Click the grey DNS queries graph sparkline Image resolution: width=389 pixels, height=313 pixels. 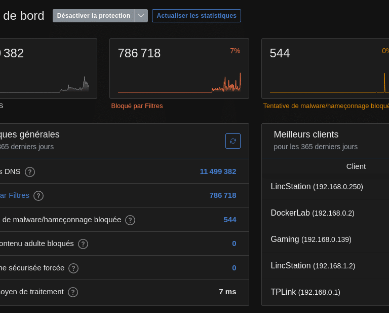click(x=44, y=84)
